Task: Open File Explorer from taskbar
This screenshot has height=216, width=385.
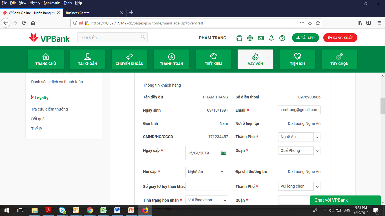Action: tap(34, 210)
